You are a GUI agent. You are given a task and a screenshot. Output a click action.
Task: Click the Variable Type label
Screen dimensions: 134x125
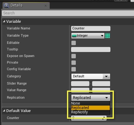coord(18,35)
